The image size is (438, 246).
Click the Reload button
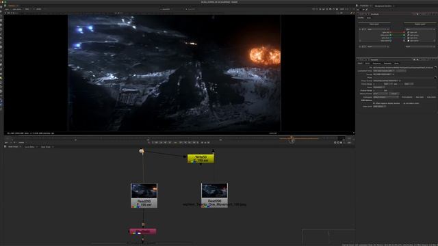394,94
